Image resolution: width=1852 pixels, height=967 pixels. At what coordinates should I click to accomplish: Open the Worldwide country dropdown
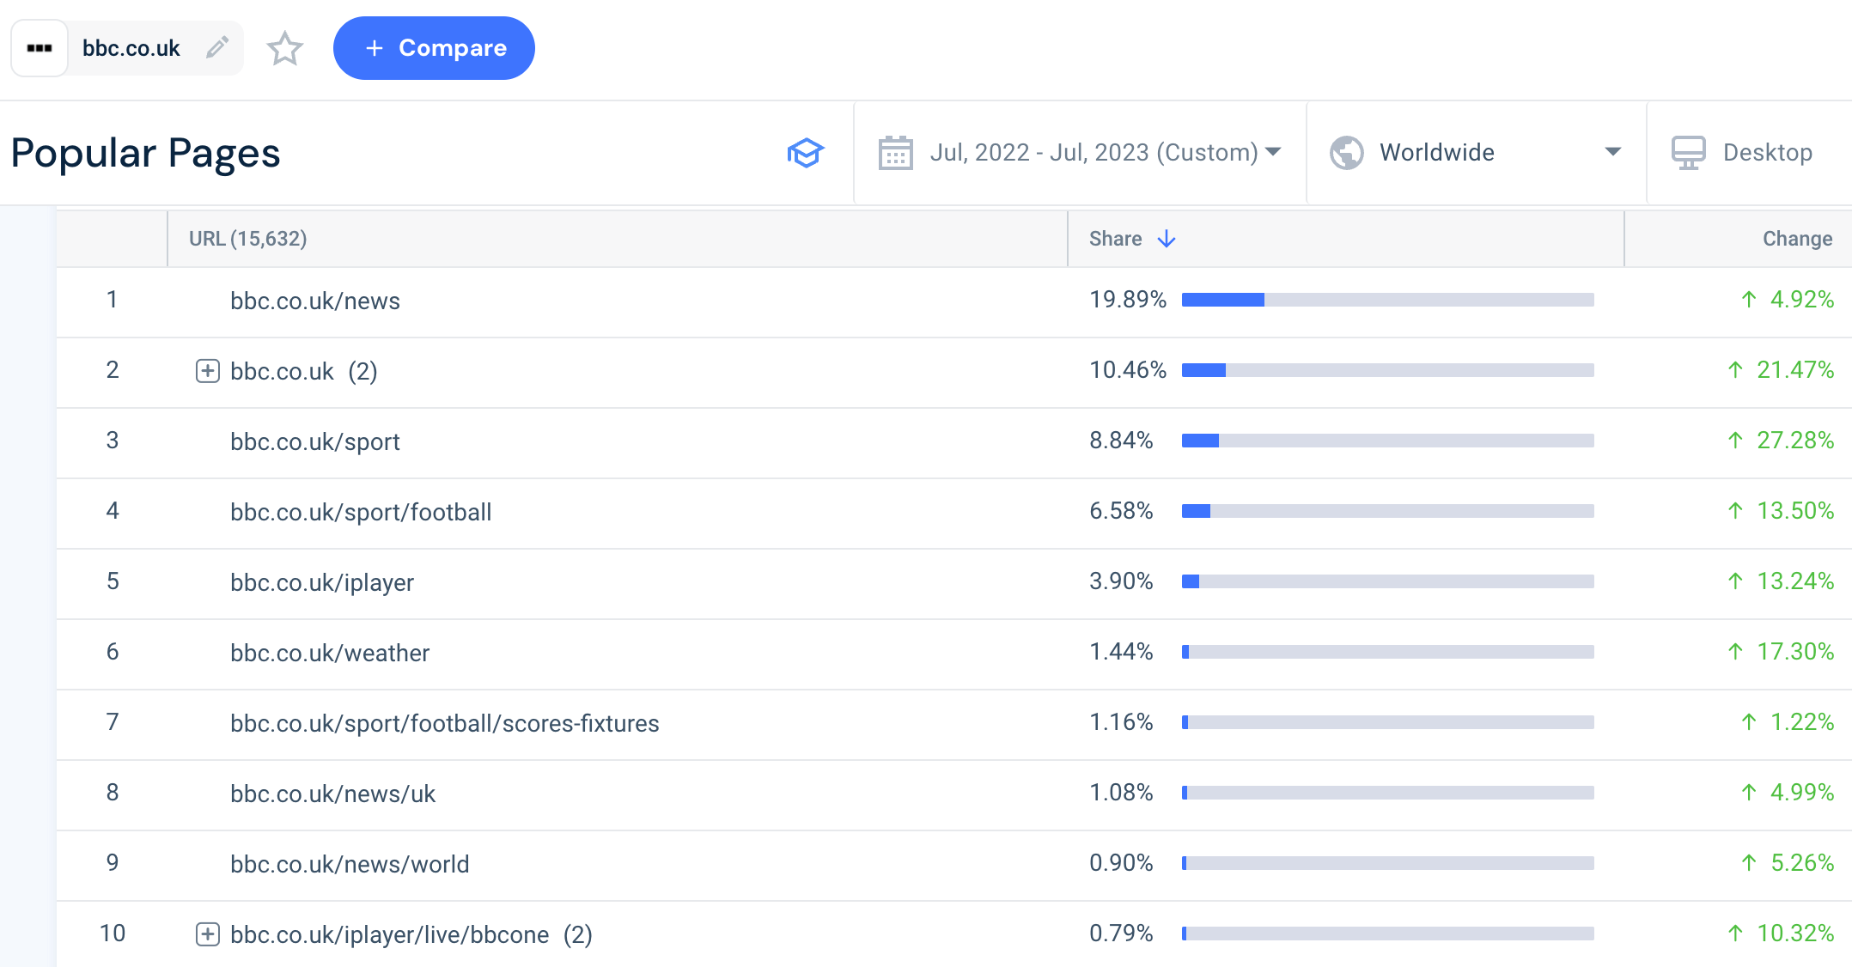1476,153
